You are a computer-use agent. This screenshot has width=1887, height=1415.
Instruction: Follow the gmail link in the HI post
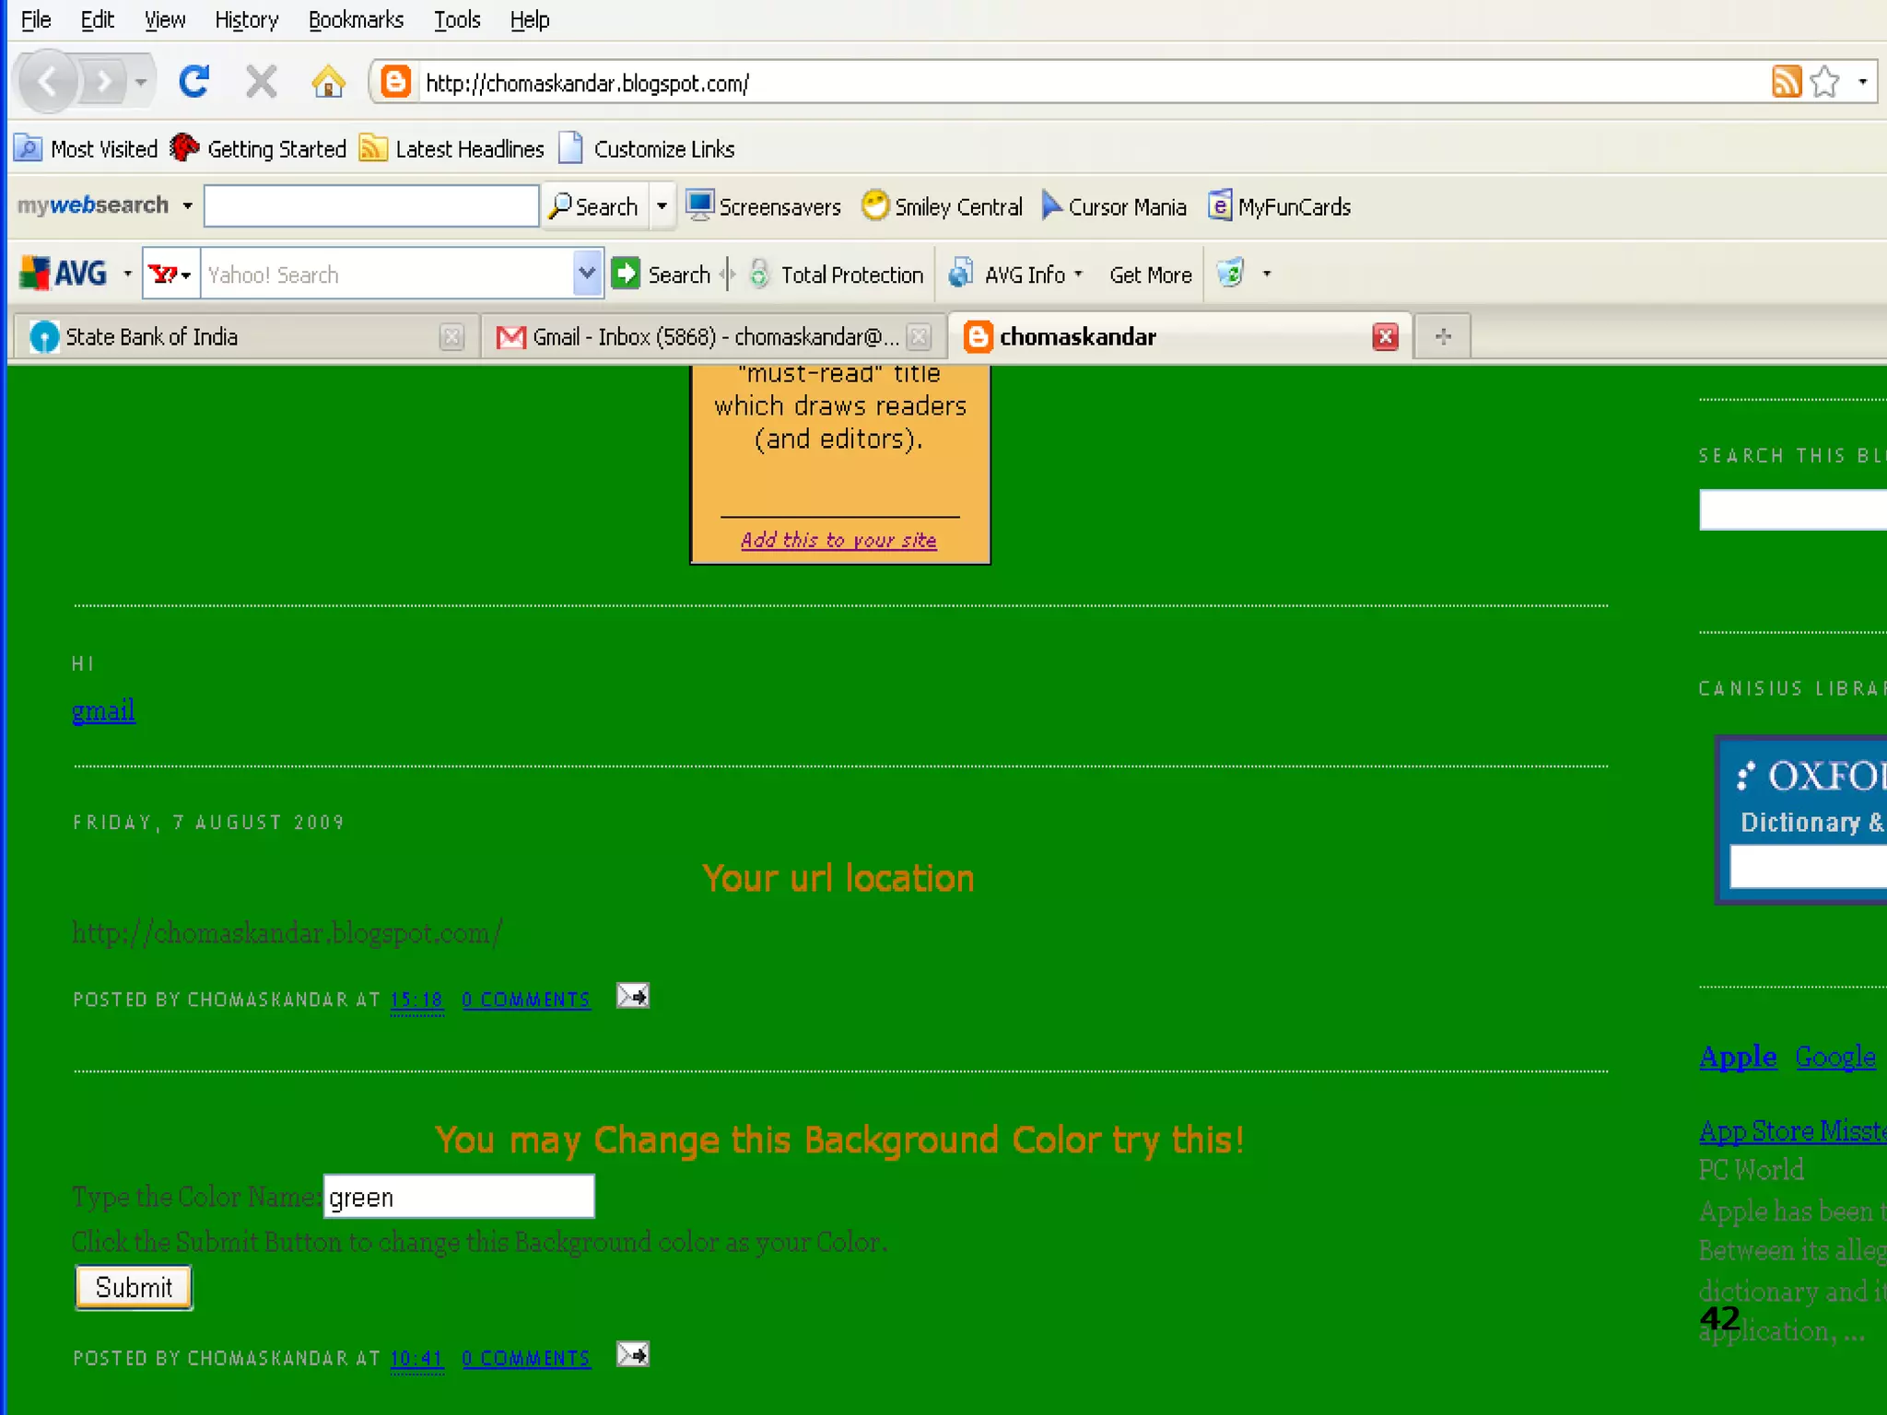coord(103,711)
